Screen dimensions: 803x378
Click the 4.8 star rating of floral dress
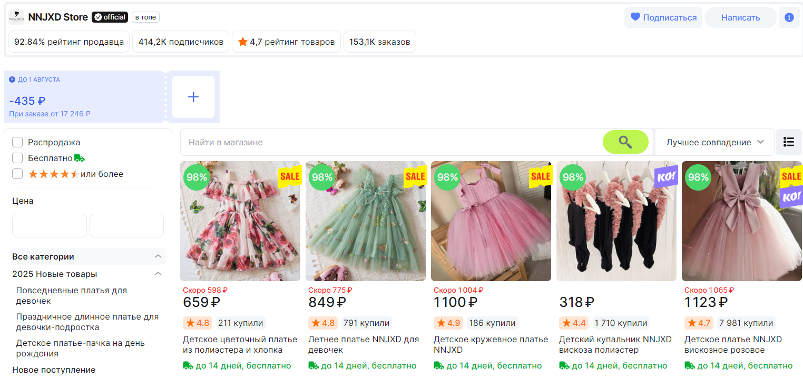coord(197,323)
